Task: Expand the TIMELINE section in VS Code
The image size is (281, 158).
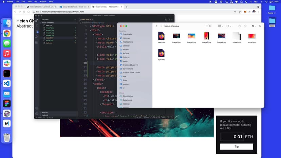Action: [45, 115]
